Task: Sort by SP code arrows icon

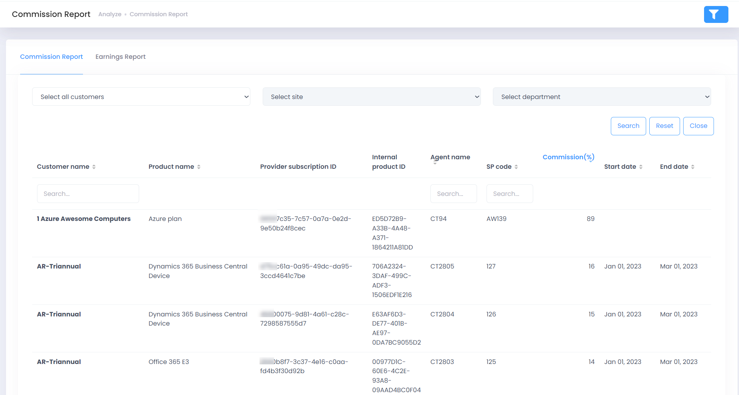Action: (x=516, y=167)
